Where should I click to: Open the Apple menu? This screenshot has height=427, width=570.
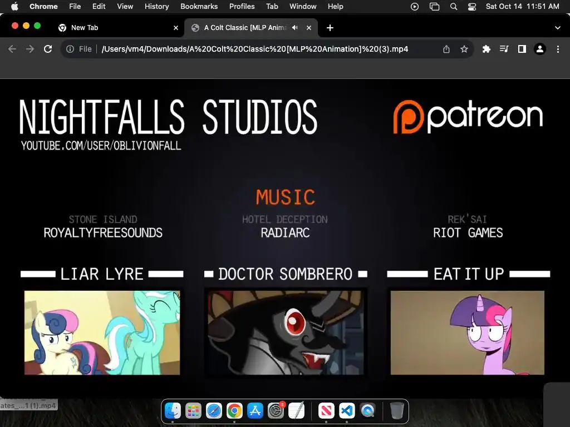click(x=14, y=7)
